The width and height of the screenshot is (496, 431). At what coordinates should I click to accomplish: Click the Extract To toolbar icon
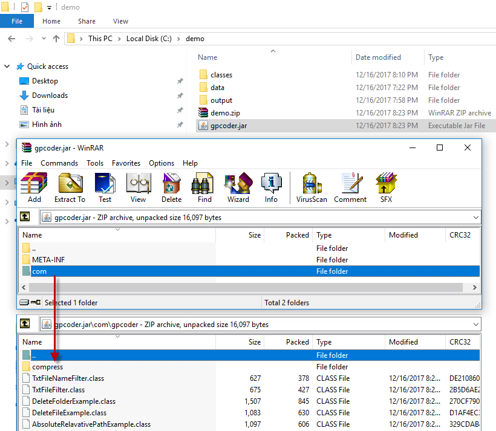tap(70, 187)
